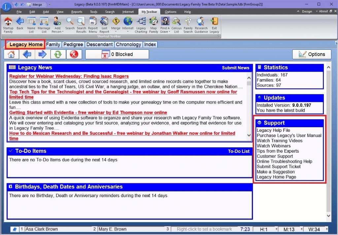Click the green refresh button
The image size is (338, 235).
click(58, 54)
